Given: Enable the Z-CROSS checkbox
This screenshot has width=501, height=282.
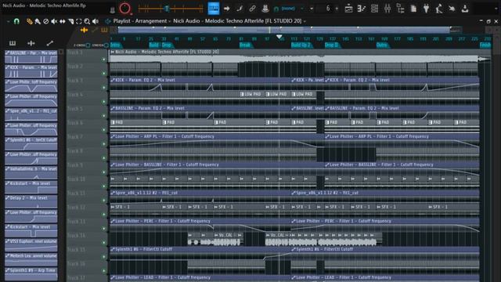Looking at the screenshot, I should point(88,45).
